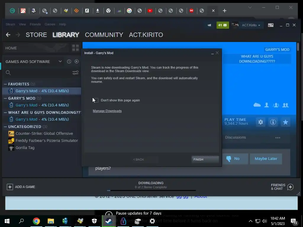Open the Games menu
The height and width of the screenshot is (227, 303).
[50, 24]
